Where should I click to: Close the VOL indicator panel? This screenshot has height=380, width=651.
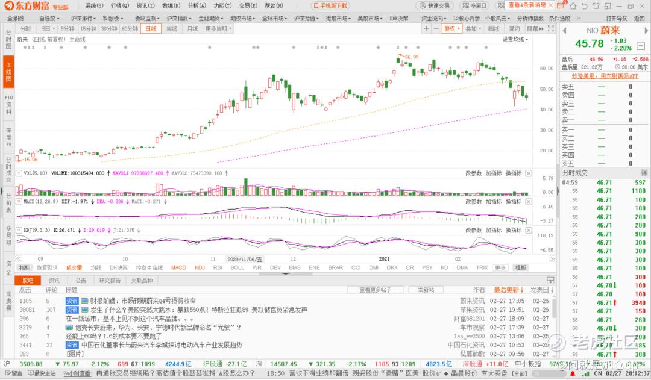[x=529, y=173]
